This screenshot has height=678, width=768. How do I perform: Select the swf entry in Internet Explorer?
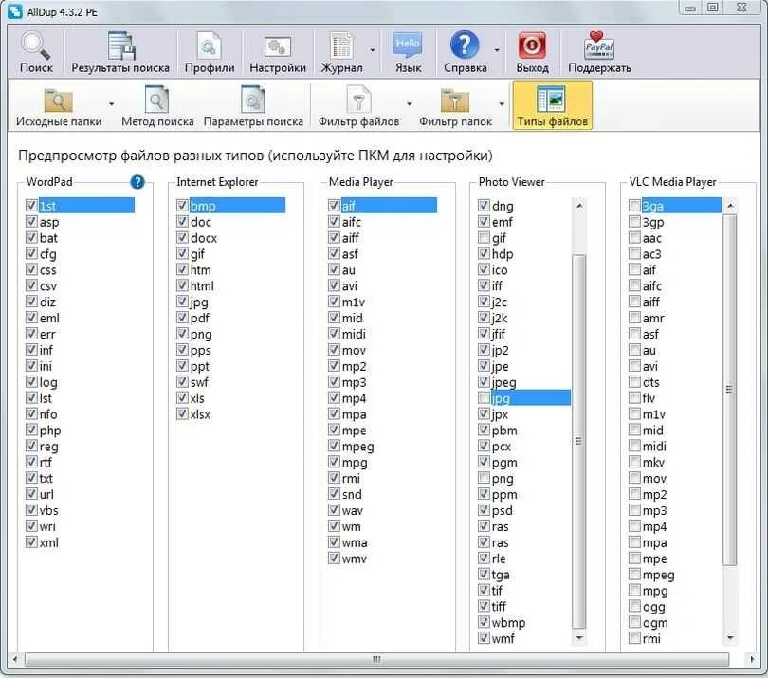(199, 382)
